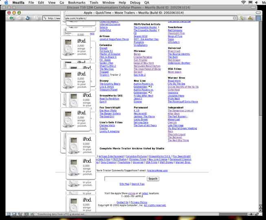Open the Friday After Next trailer link
The height and width of the screenshot is (220, 266).
coord(143,96)
